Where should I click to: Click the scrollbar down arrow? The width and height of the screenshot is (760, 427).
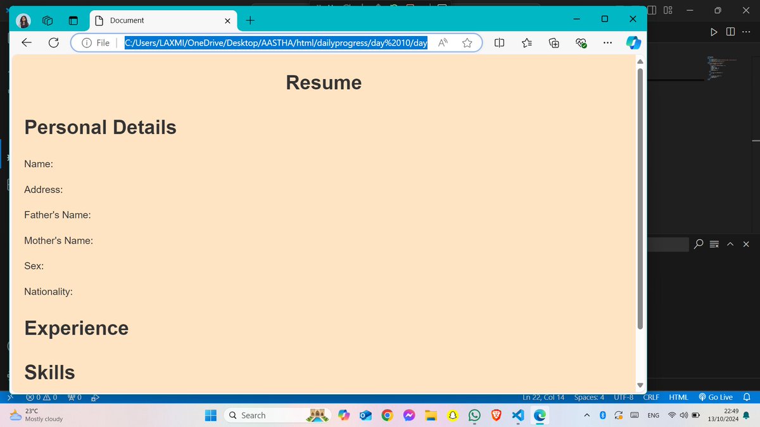click(640, 385)
